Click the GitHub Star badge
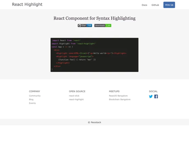The width and height of the screenshot is (189, 141). (85, 26)
